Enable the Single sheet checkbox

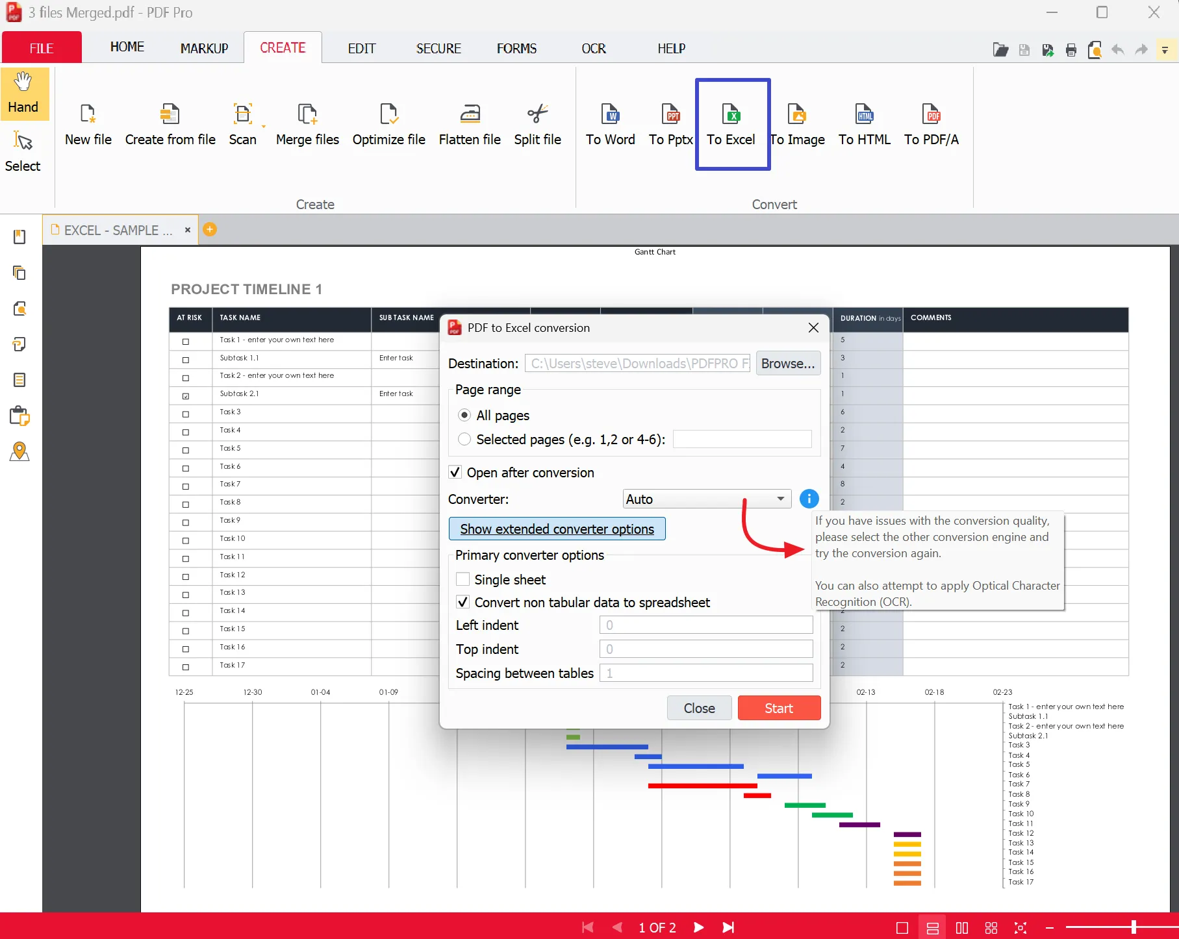point(463,579)
